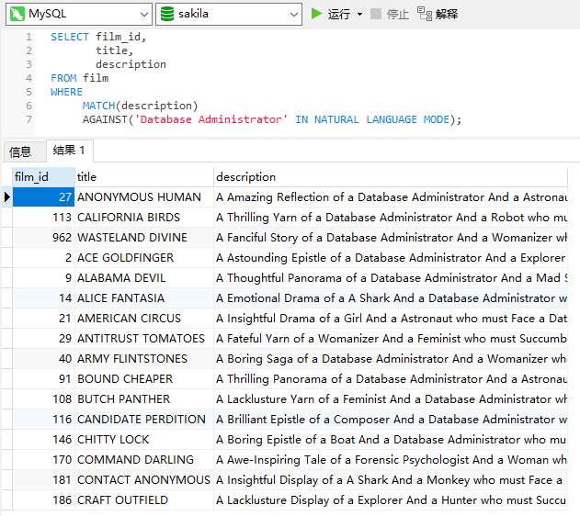580x516 pixels.
Task: Select title cell CONTACT ANONYMOUS
Action: click(x=144, y=480)
